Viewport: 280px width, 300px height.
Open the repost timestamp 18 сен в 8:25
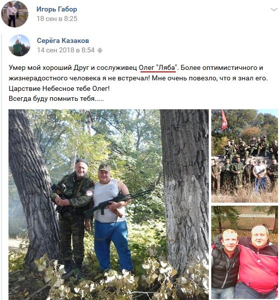(57, 18)
